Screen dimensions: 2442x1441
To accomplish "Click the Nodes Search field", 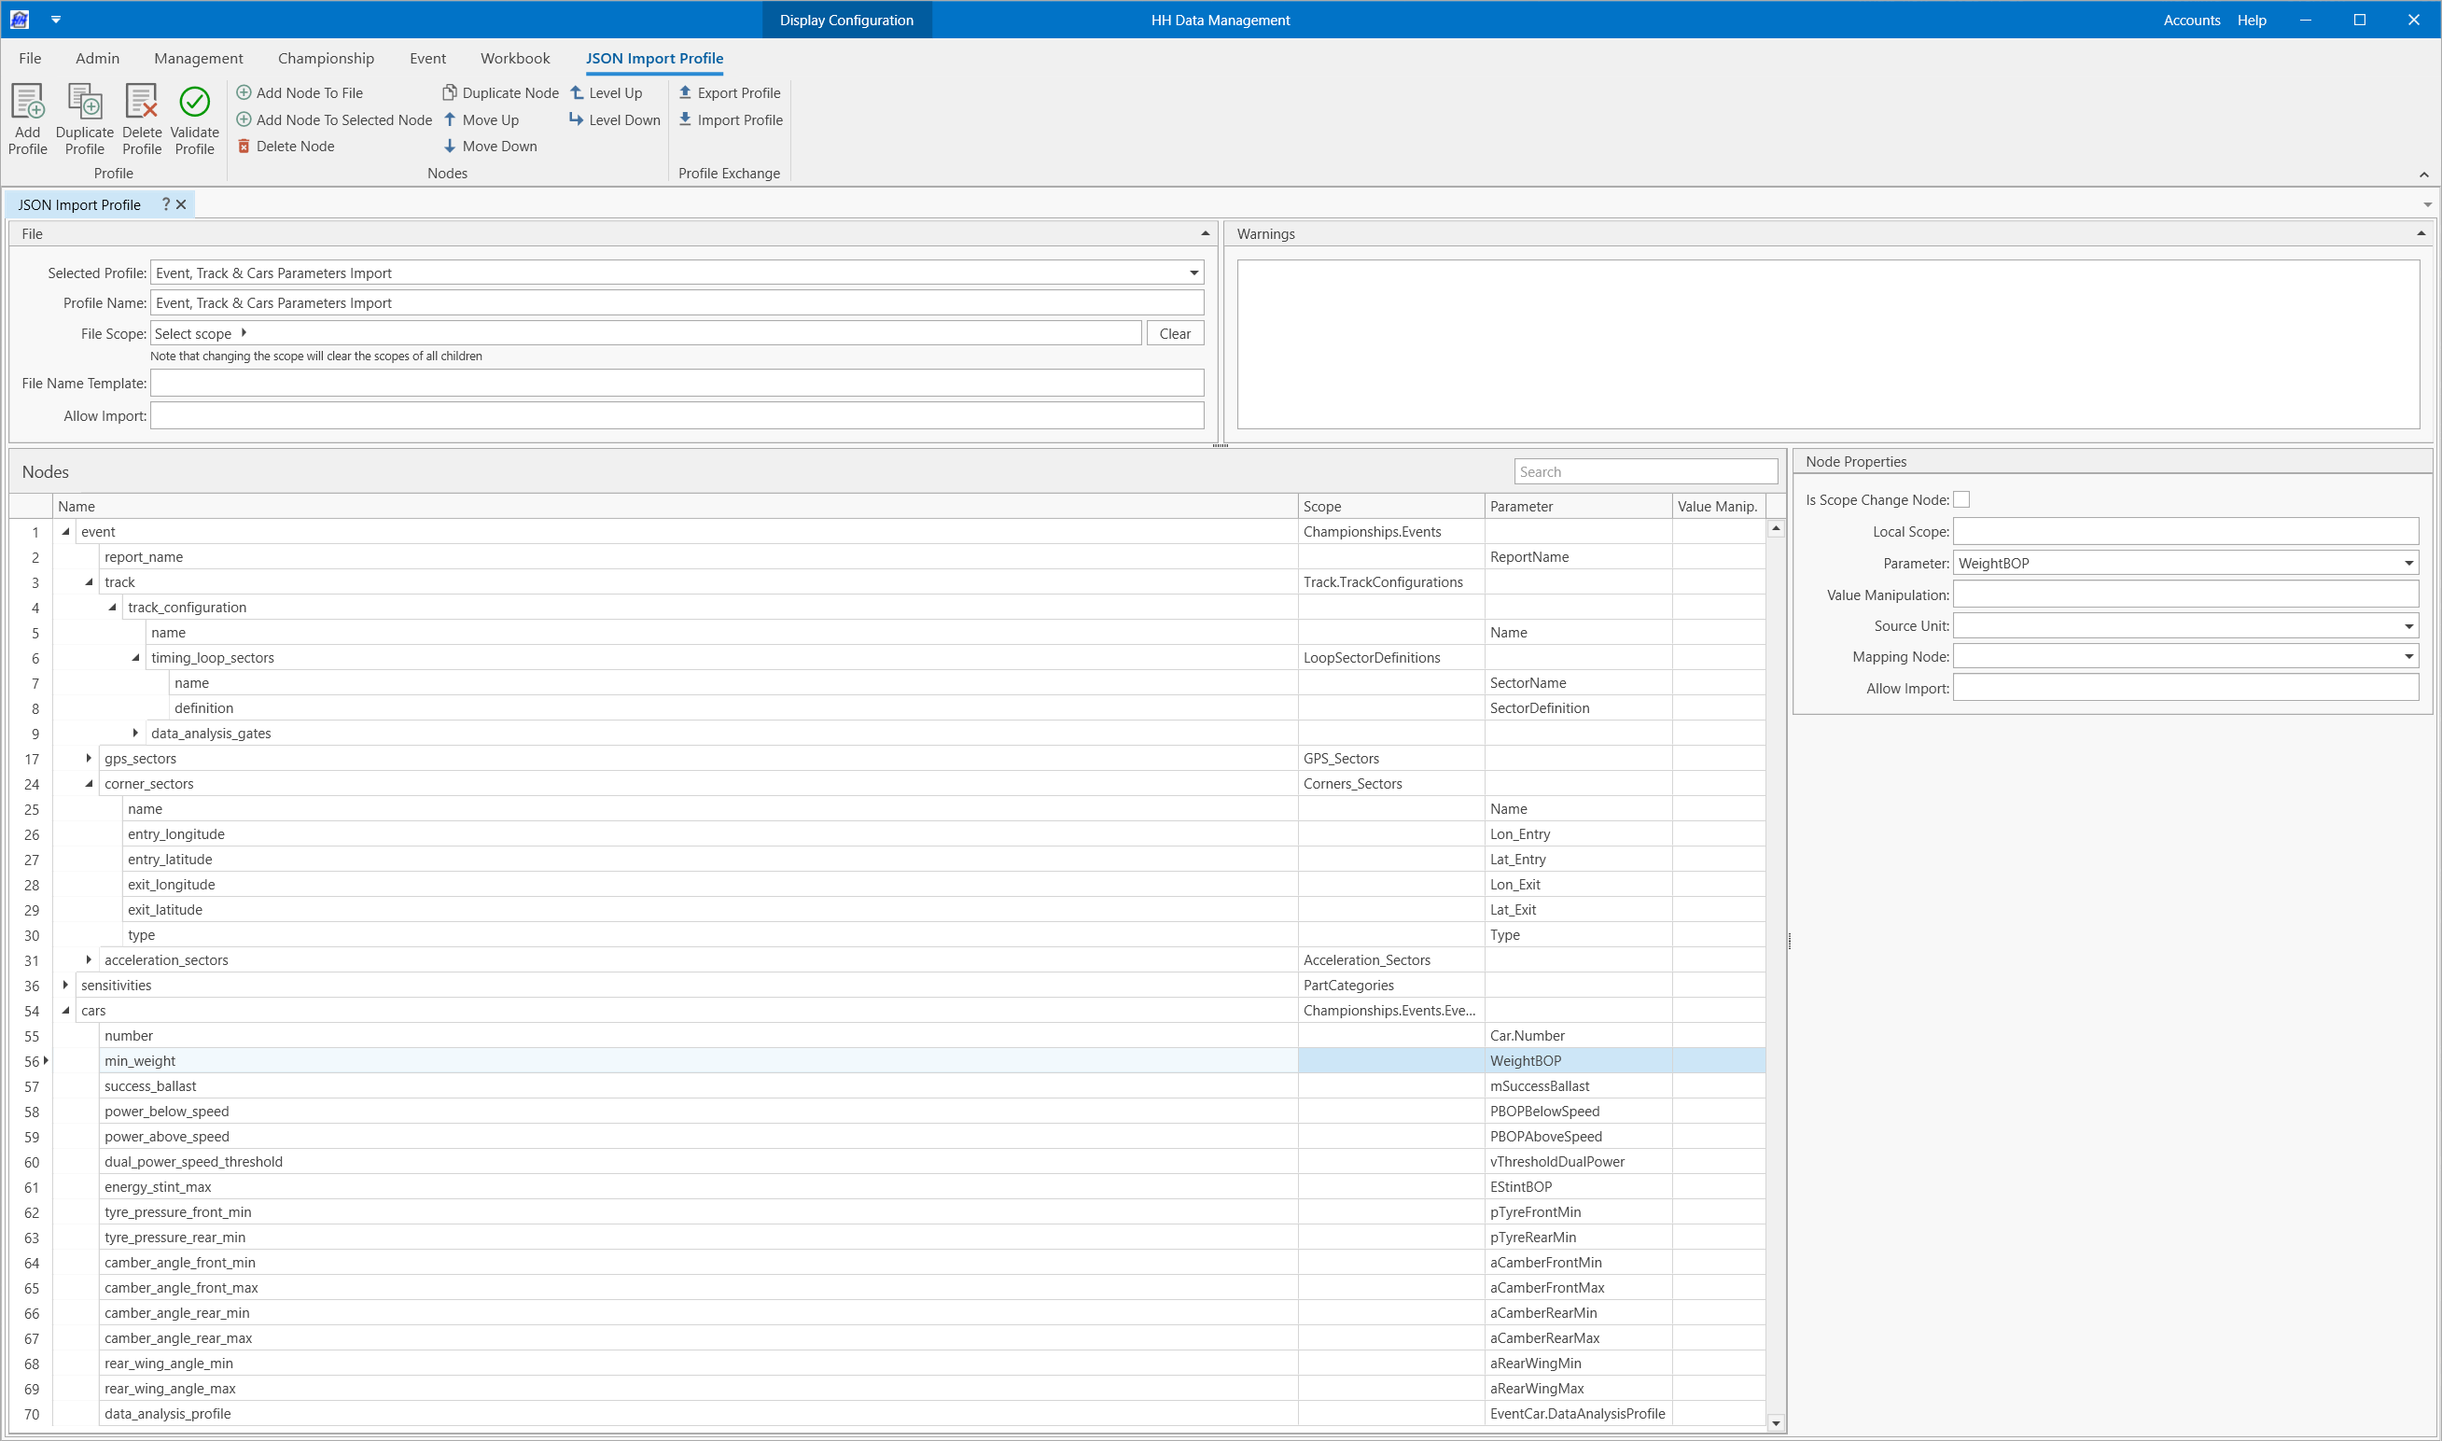I will [x=1644, y=472].
